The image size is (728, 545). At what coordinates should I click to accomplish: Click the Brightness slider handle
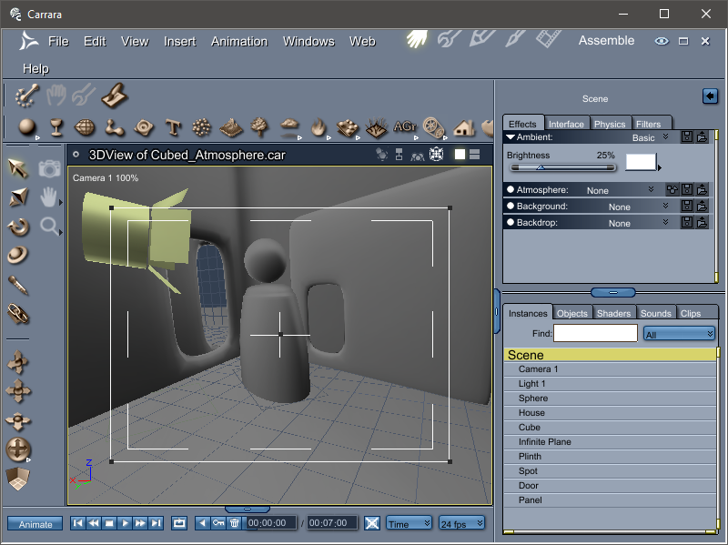point(540,167)
